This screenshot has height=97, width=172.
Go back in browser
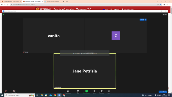click(2, 5)
